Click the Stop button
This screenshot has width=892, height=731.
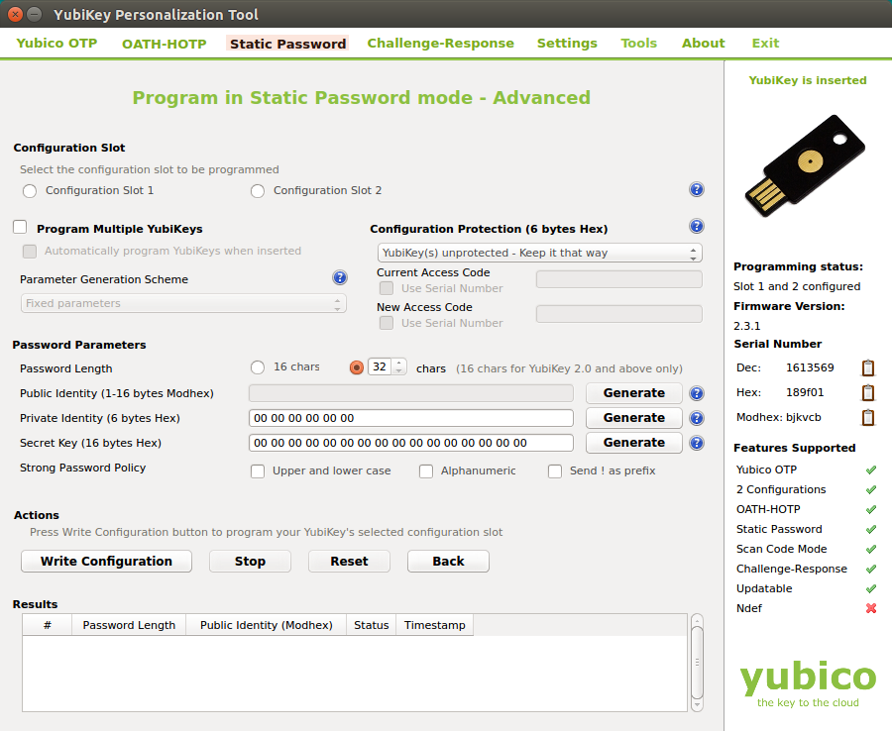(x=251, y=561)
